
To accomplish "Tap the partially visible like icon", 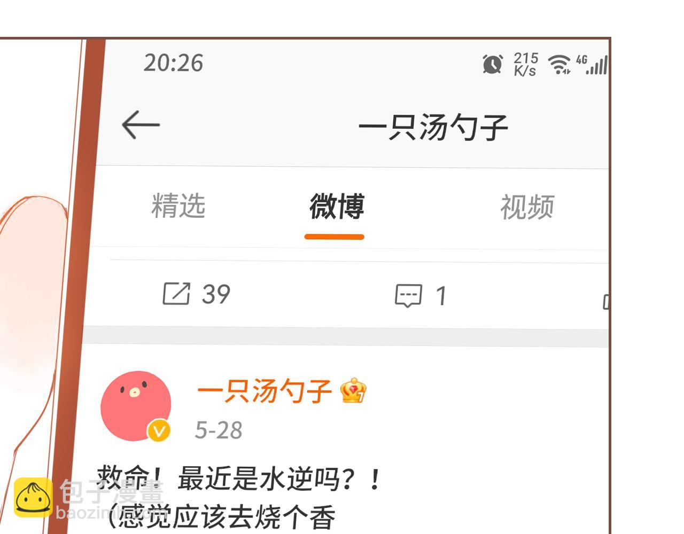I will tap(605, 302).
